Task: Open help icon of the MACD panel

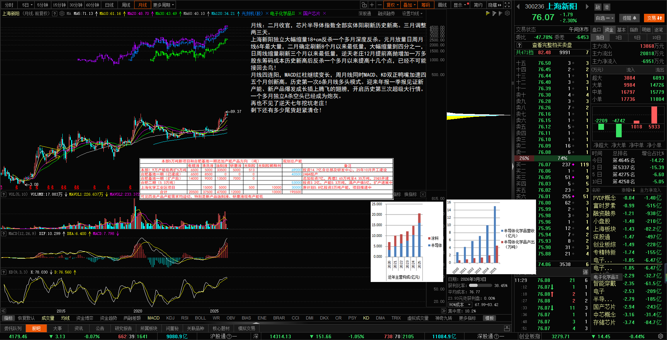Action: (4, 234)
